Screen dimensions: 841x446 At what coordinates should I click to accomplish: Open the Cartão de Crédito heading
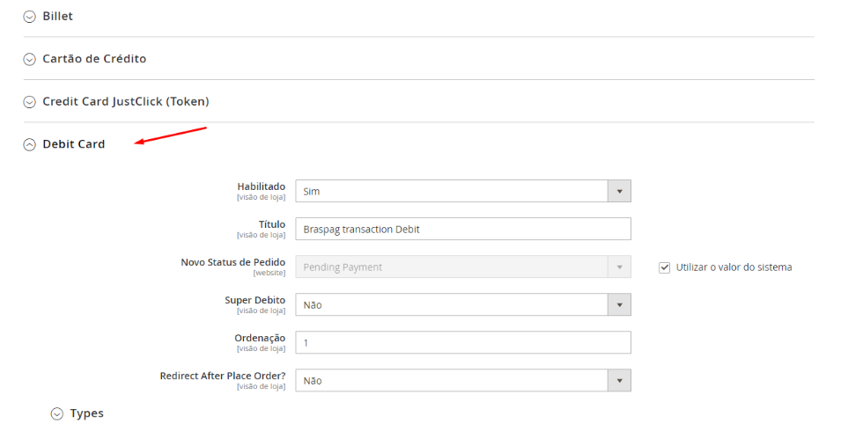pyautogui.click(x=94, y=59)
